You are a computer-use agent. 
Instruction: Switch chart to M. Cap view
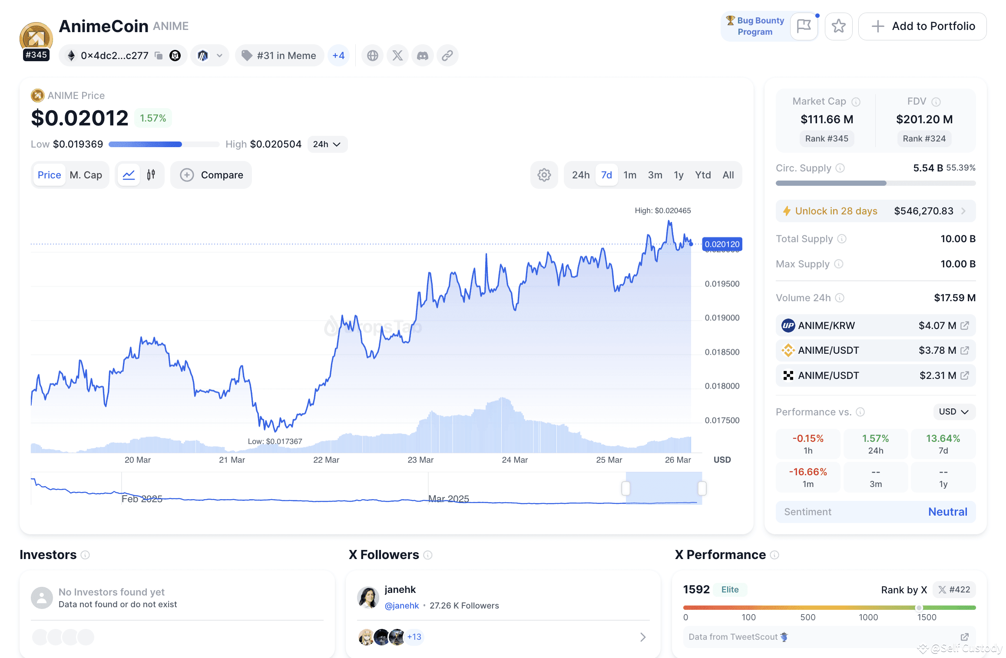pyautogui.click(x=86, y=175)
